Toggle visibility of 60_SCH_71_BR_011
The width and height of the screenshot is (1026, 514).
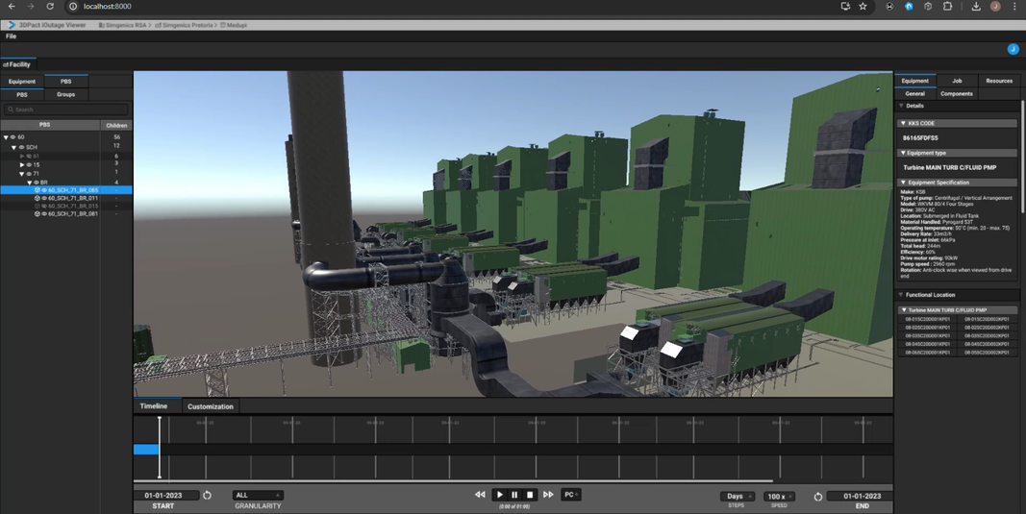click(43, 198)
